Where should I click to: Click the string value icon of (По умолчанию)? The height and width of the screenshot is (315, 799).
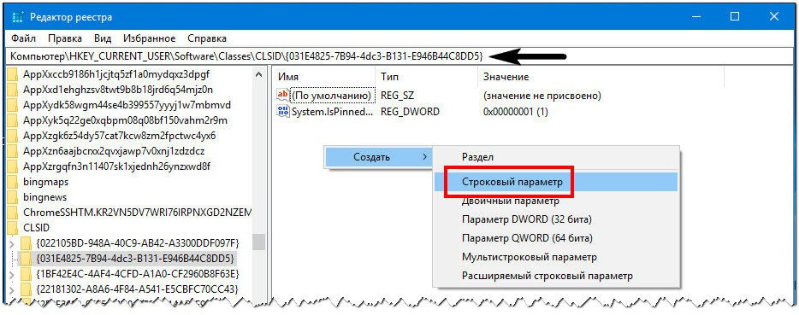(x=282, y=95)
